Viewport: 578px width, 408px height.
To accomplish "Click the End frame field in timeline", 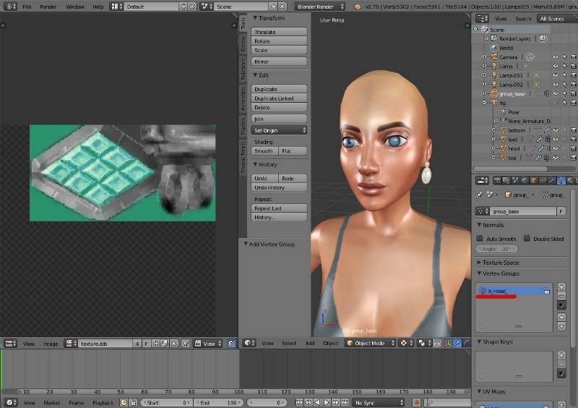I will [217, 402].
